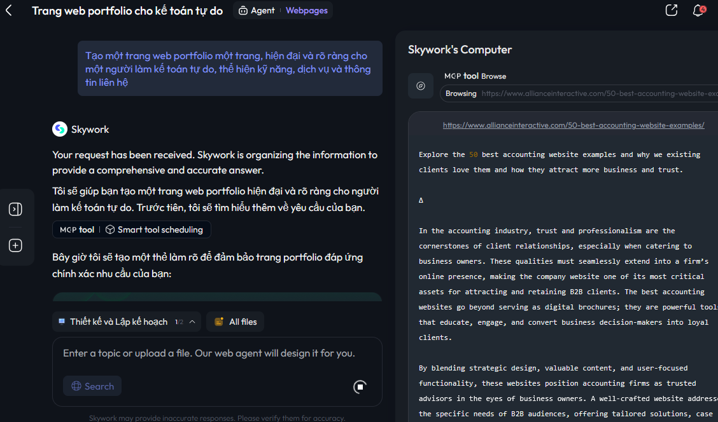Click the 'In the accounting industry' paragraph
718x422 pixels.
568,284
